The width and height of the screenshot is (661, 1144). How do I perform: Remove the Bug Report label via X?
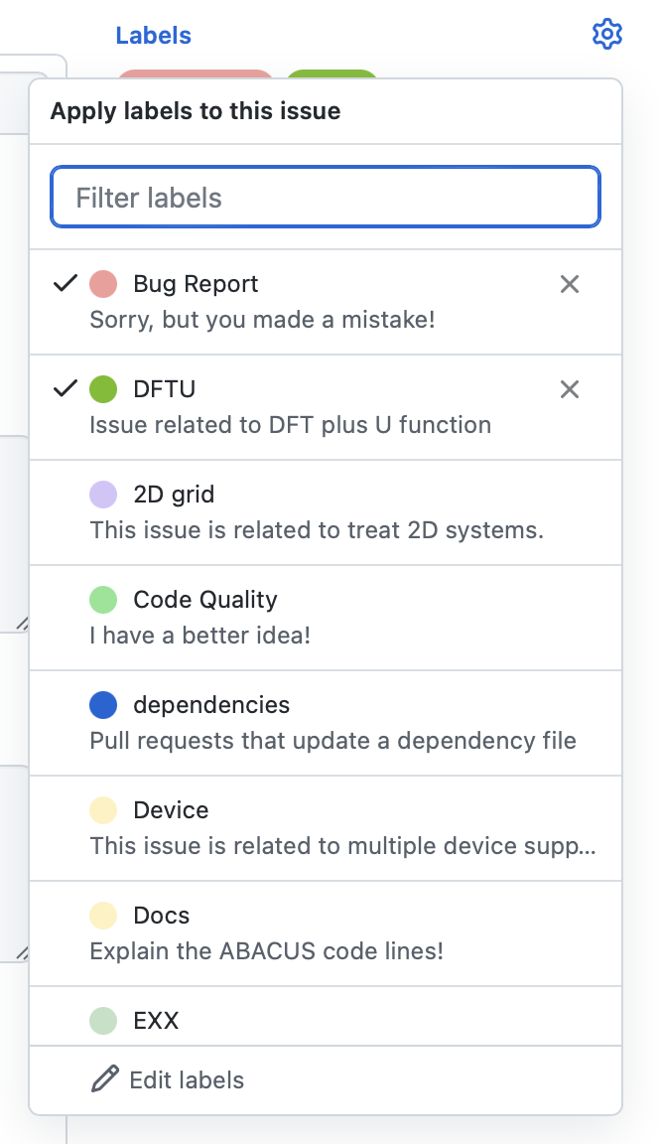pyautogui.click(x=570, y=285)
